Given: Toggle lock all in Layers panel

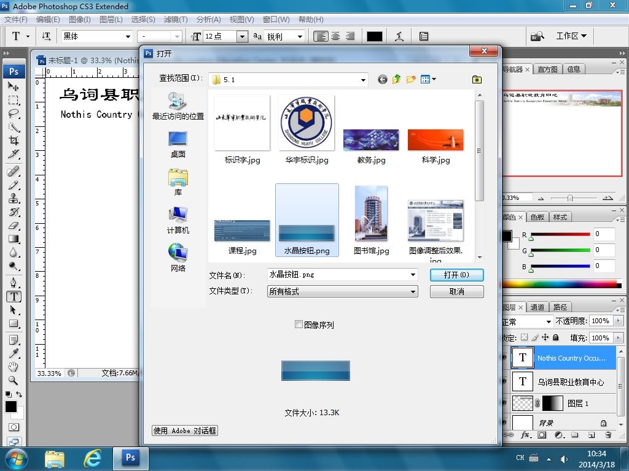Looking at the screenshot, I should [x=555, y=337].
